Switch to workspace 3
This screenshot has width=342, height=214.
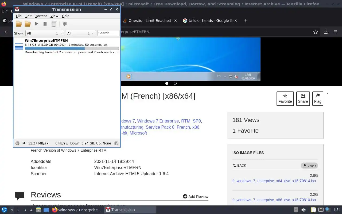tap(25, 210)
